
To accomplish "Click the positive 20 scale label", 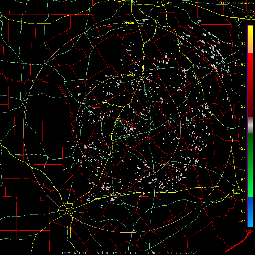I will tap(243, 106).
